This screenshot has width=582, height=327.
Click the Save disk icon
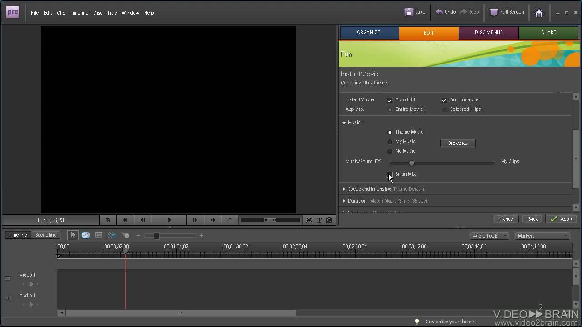[409, 12]
